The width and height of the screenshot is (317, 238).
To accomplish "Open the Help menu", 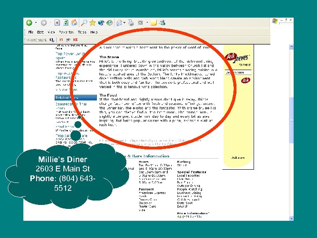I will pyautogui.click(x=94, y=32).
